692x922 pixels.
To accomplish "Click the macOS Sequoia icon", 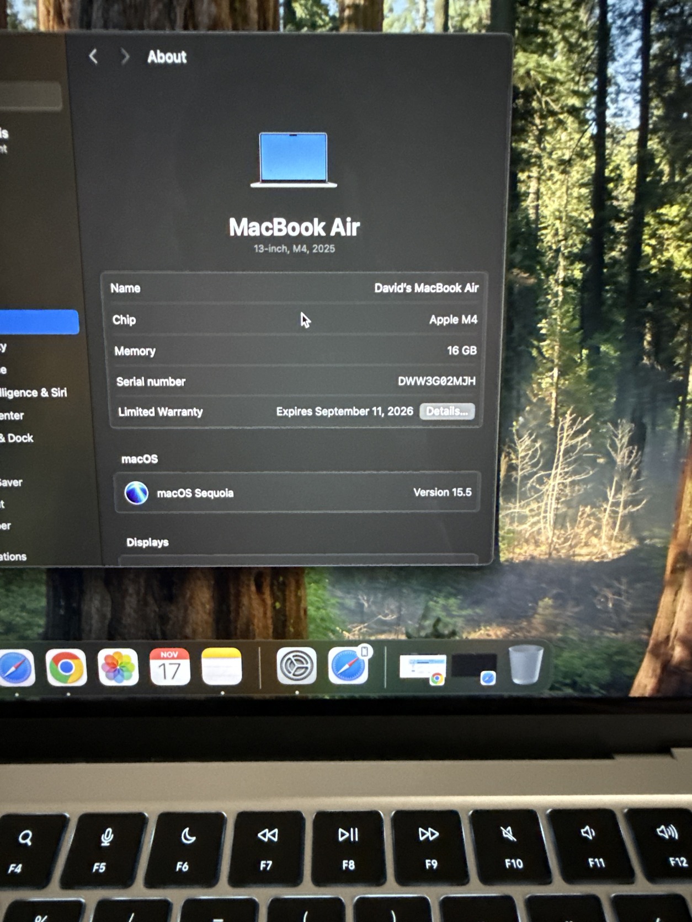I will pos(136,492).
